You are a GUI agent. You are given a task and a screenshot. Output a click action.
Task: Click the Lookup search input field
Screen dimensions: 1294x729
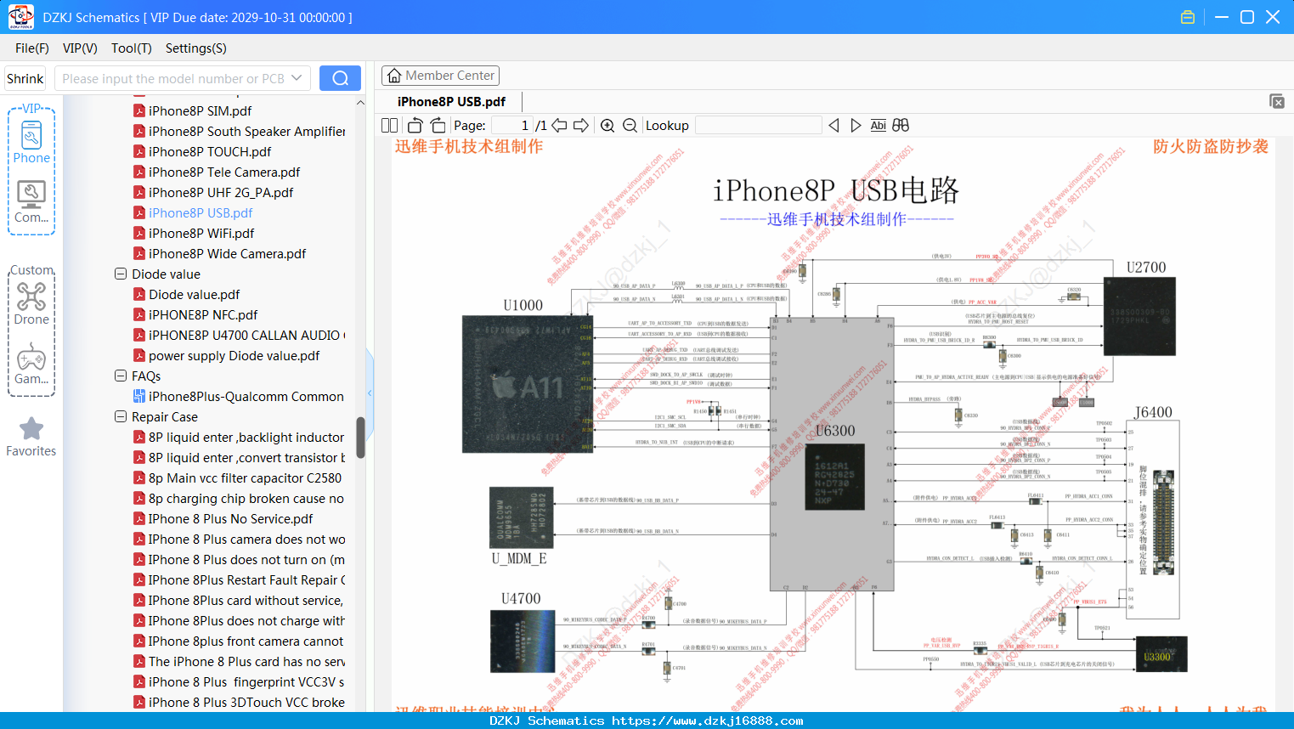pos(758,126)
